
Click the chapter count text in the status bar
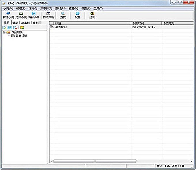170,166
